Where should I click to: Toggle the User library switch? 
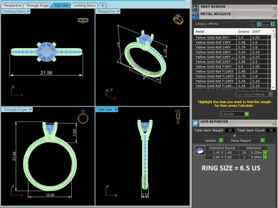(x=272, y=24)
